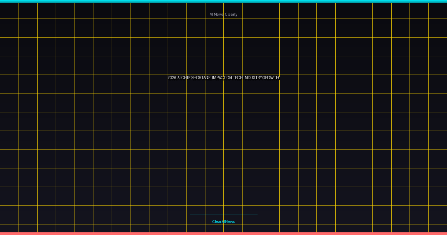
Task: Click the bottom-left corner grid cell
Action: click(x=9, y=228)
